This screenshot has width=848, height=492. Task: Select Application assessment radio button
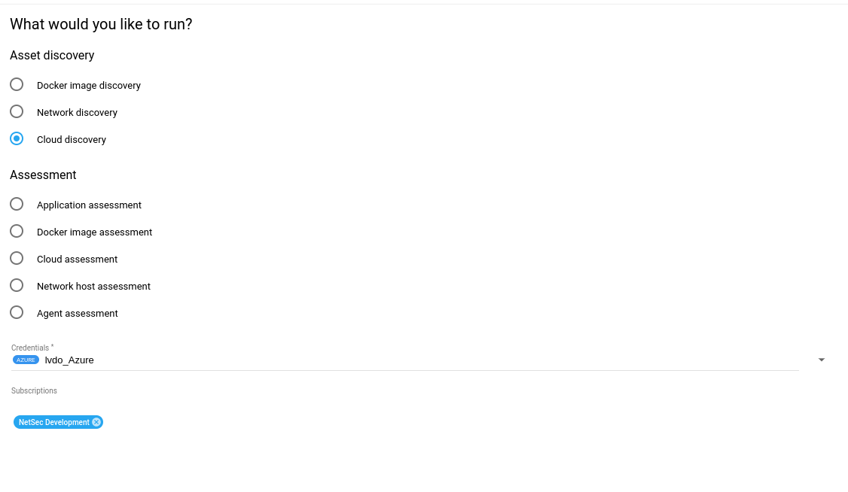point(17,205)
